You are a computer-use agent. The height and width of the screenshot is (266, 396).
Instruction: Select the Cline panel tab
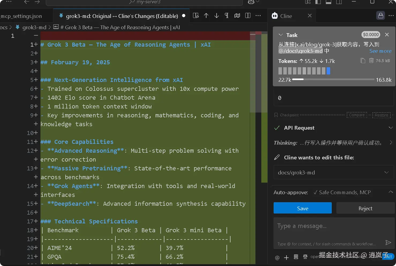pyautogui.click(x=286, y=16)
